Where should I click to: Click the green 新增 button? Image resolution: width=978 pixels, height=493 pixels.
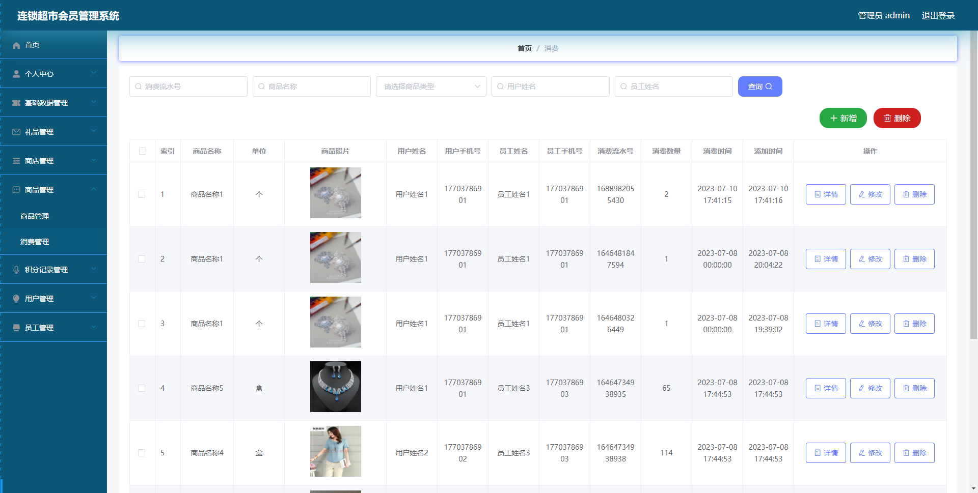point(843,119)
